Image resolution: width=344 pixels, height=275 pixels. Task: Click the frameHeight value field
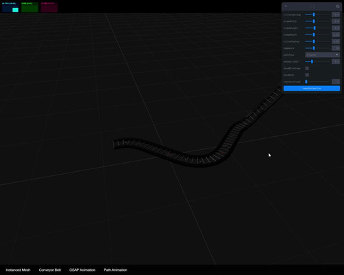click(x=336, y=28)
